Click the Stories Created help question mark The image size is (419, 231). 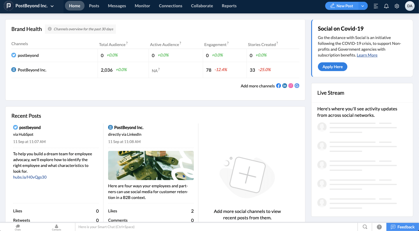277,43
